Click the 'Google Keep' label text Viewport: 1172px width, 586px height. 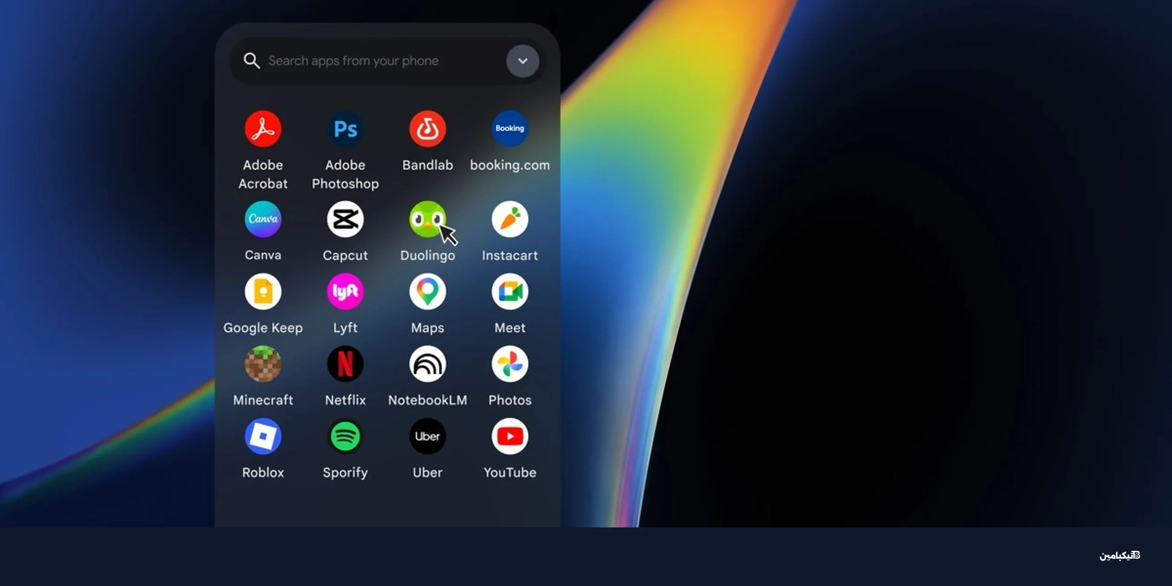(x=263, y=328)
